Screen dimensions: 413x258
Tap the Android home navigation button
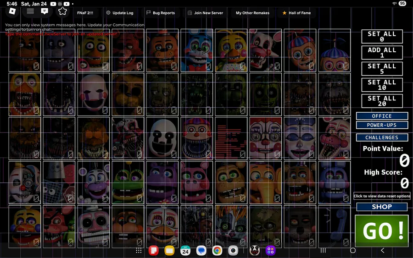click(353, 250)
